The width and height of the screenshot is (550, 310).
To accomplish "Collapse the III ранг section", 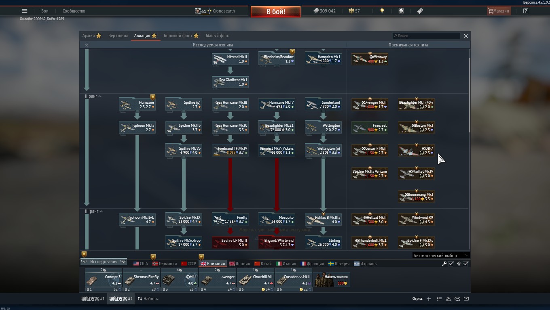I will (94, 211).
